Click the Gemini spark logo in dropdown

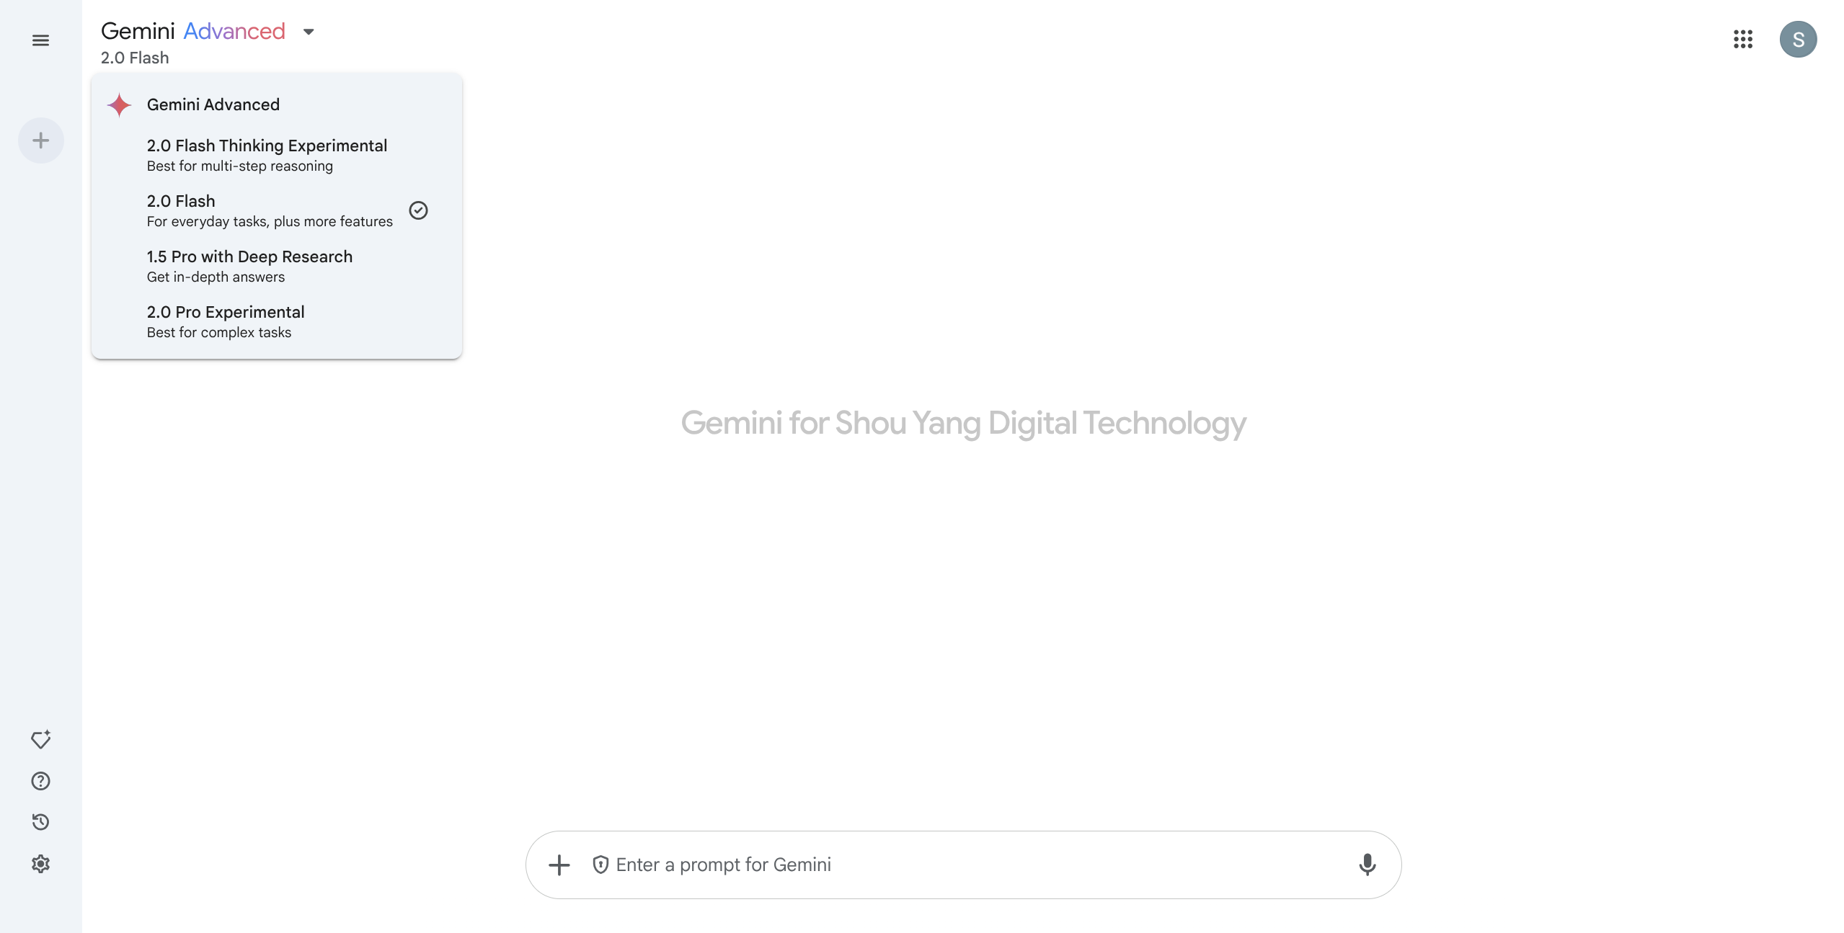click(120, 105)
